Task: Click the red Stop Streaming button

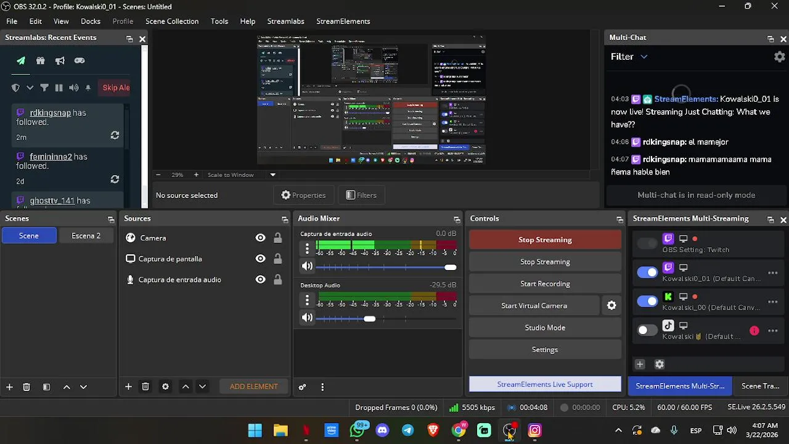Action: (545, 240)
